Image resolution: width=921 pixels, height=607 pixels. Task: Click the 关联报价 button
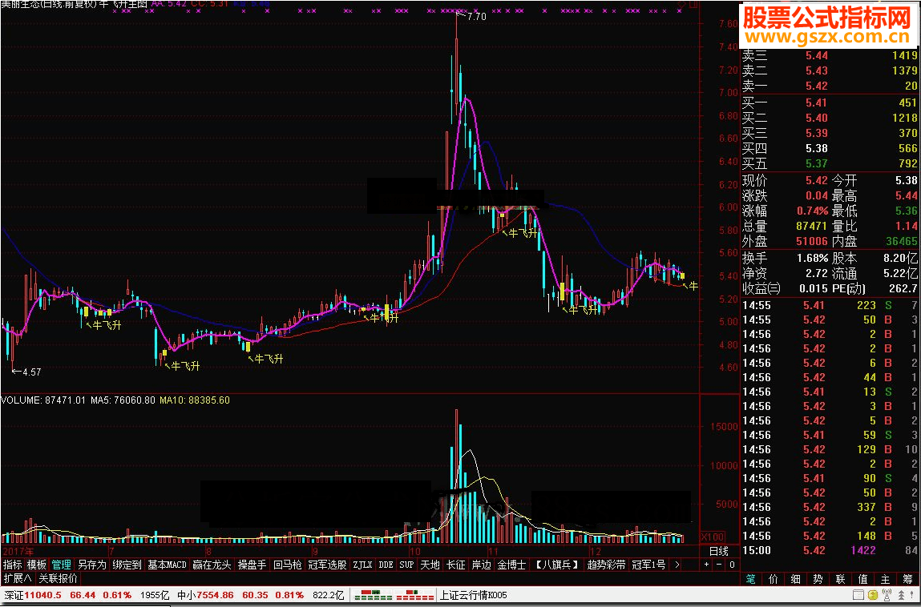tap(59, 578)
